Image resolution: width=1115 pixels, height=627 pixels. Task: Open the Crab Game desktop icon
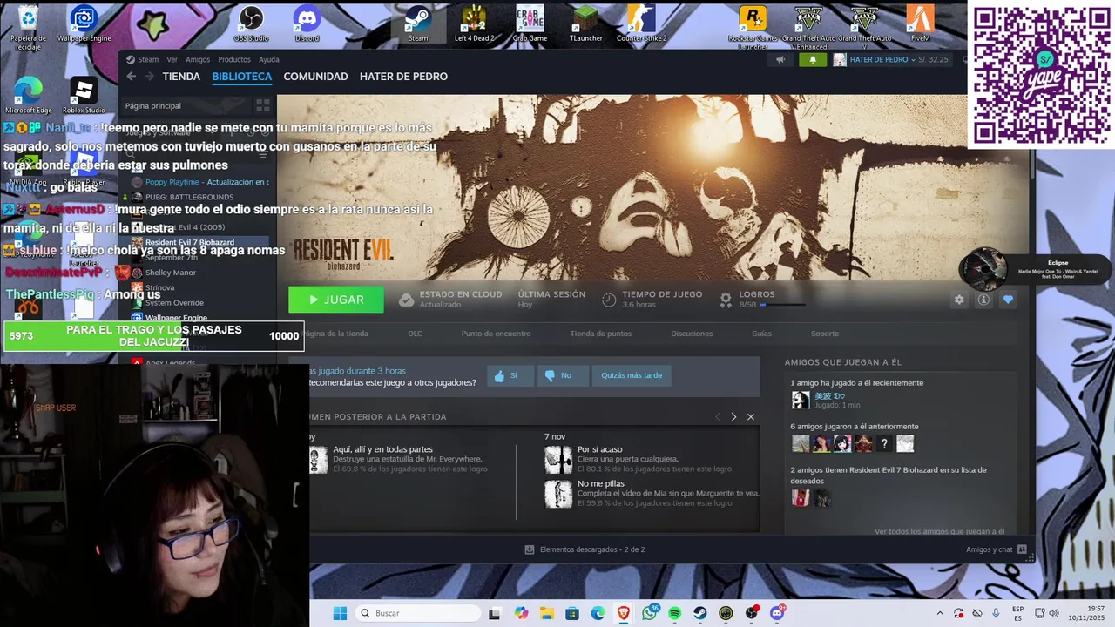pos(530,23)
